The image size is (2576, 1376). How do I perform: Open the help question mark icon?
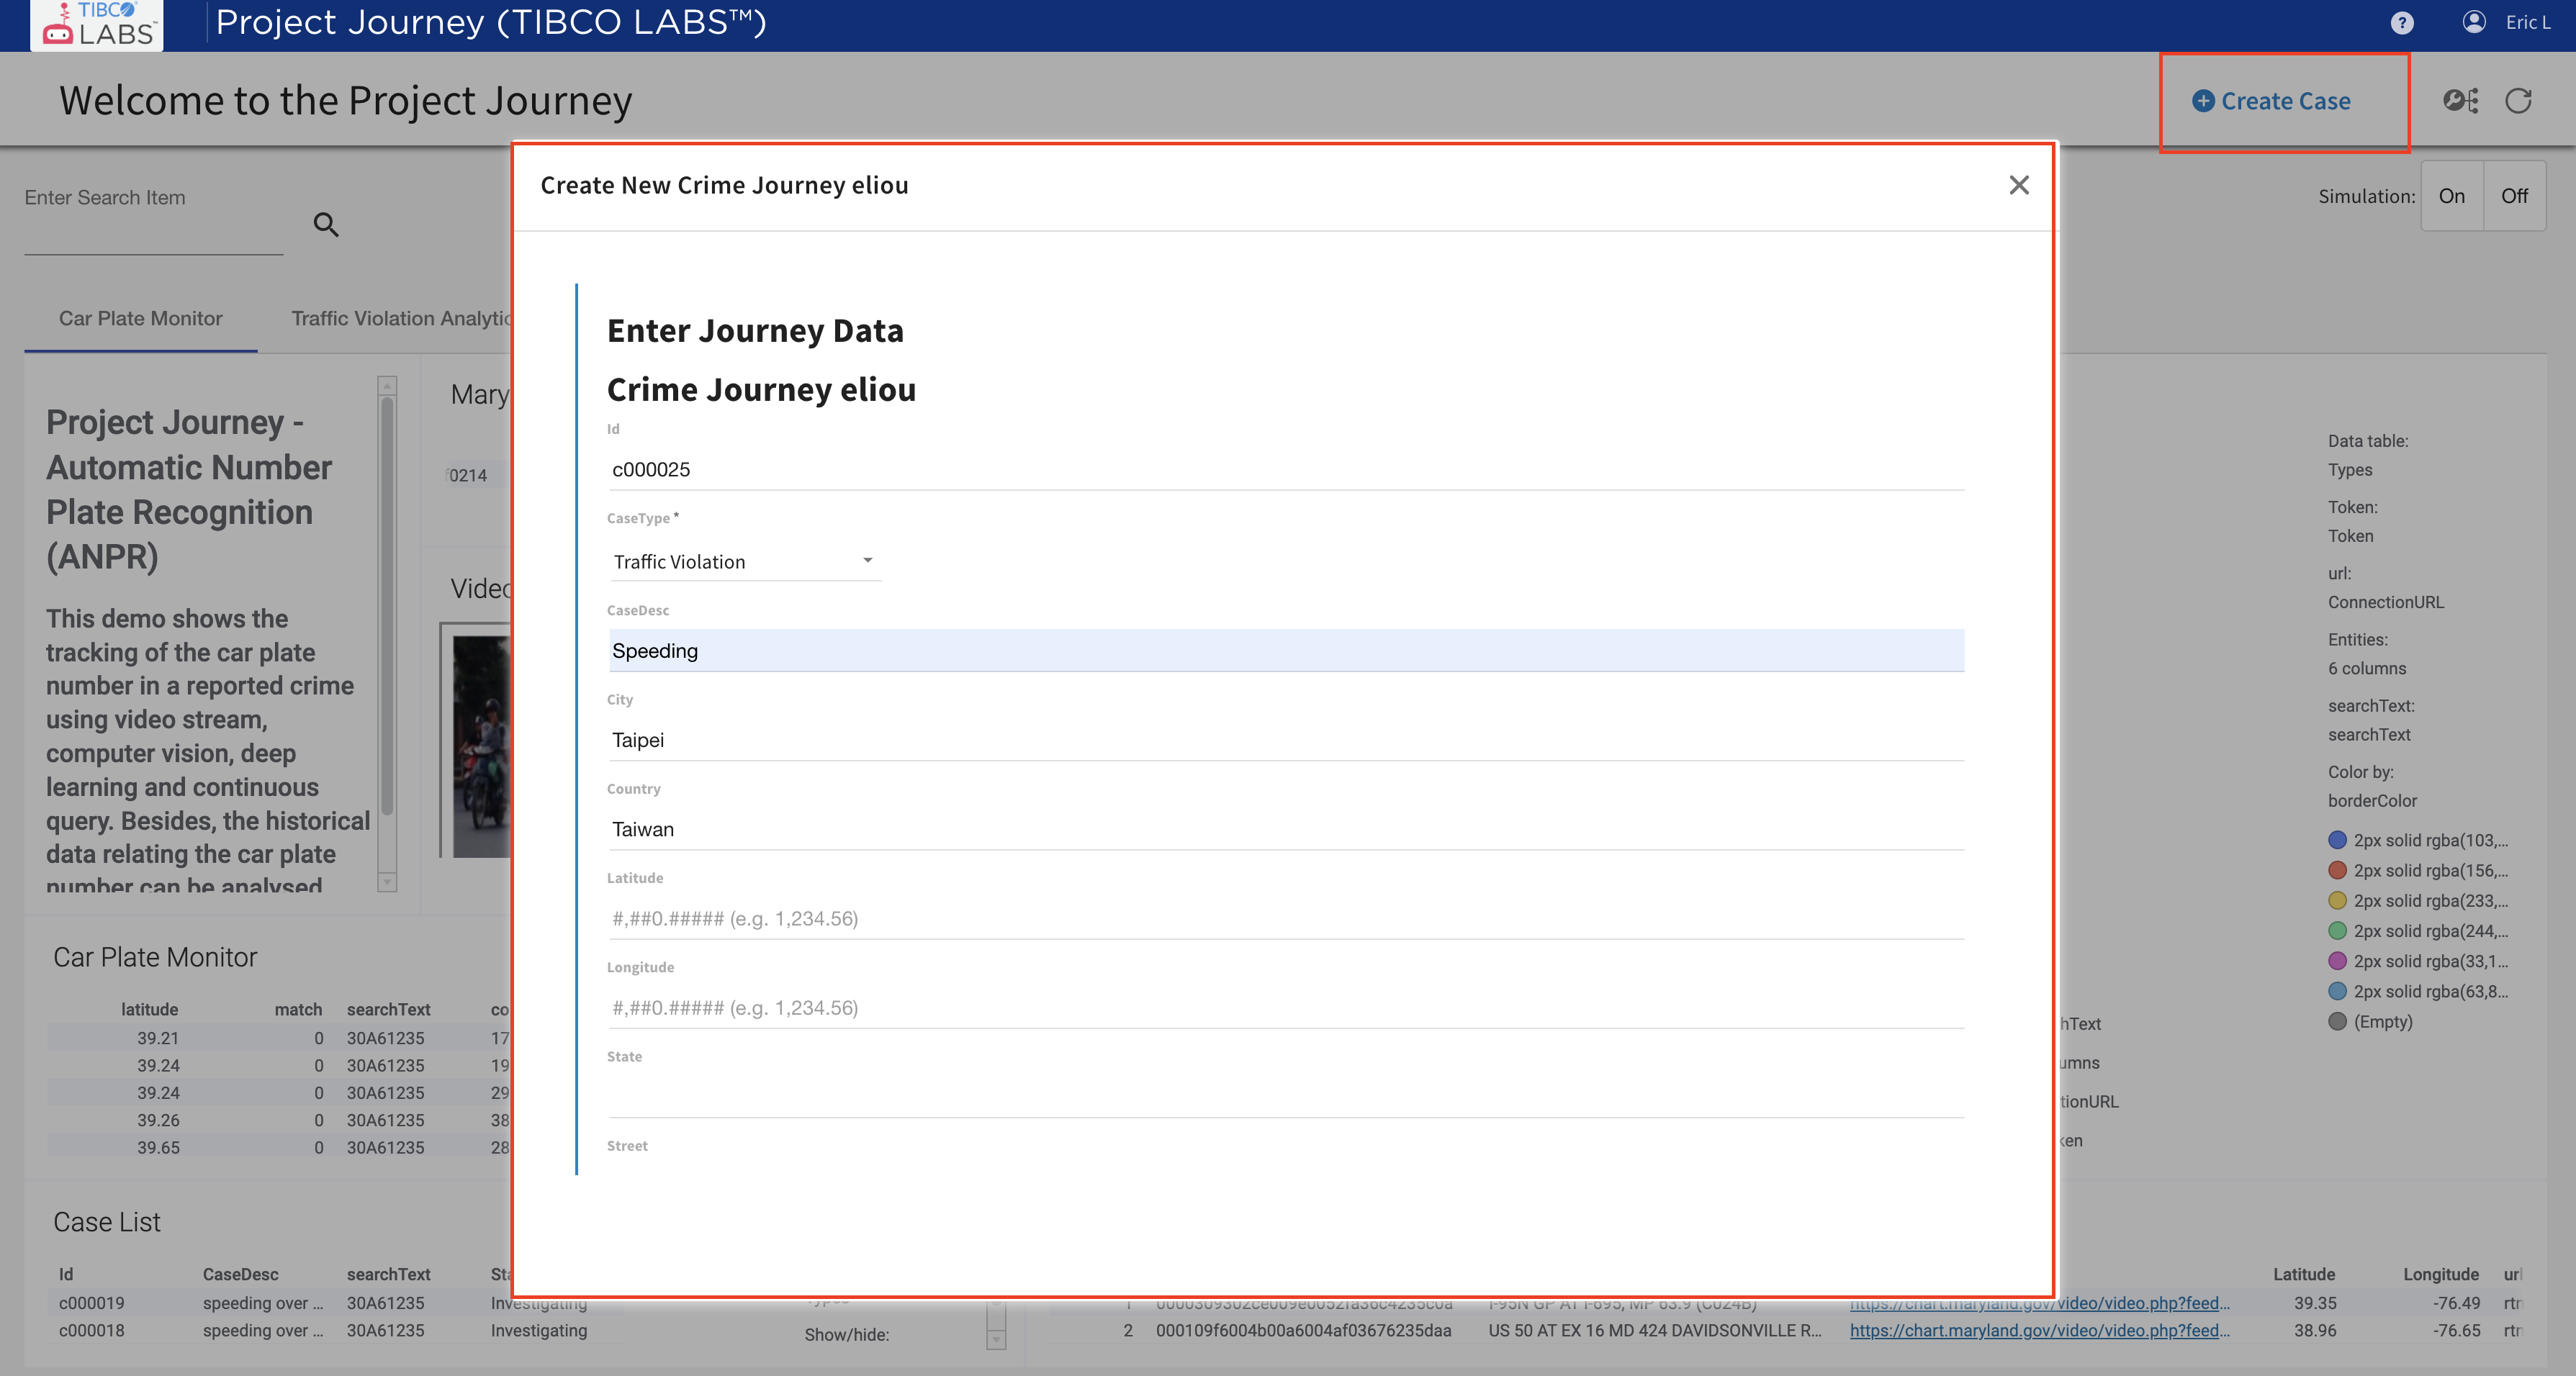(x=2402, y=23)
